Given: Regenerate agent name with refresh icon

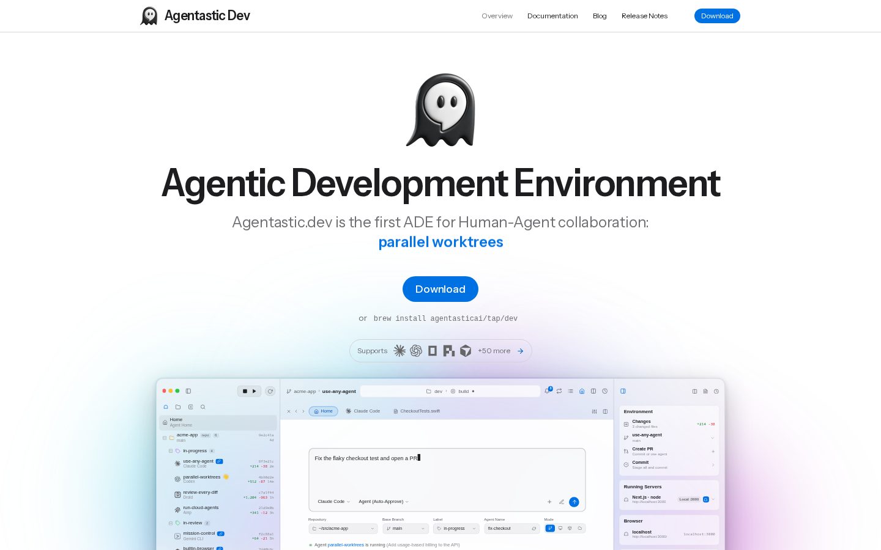Looking at the screenshot, I should (534, 529).
